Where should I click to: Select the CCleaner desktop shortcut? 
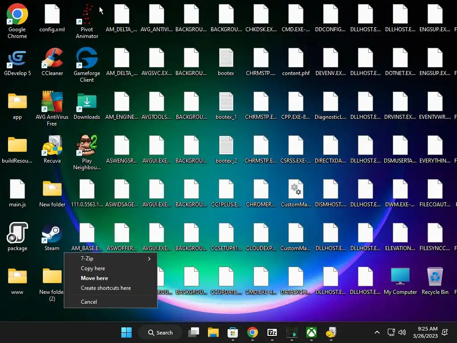tap(52, 63)
